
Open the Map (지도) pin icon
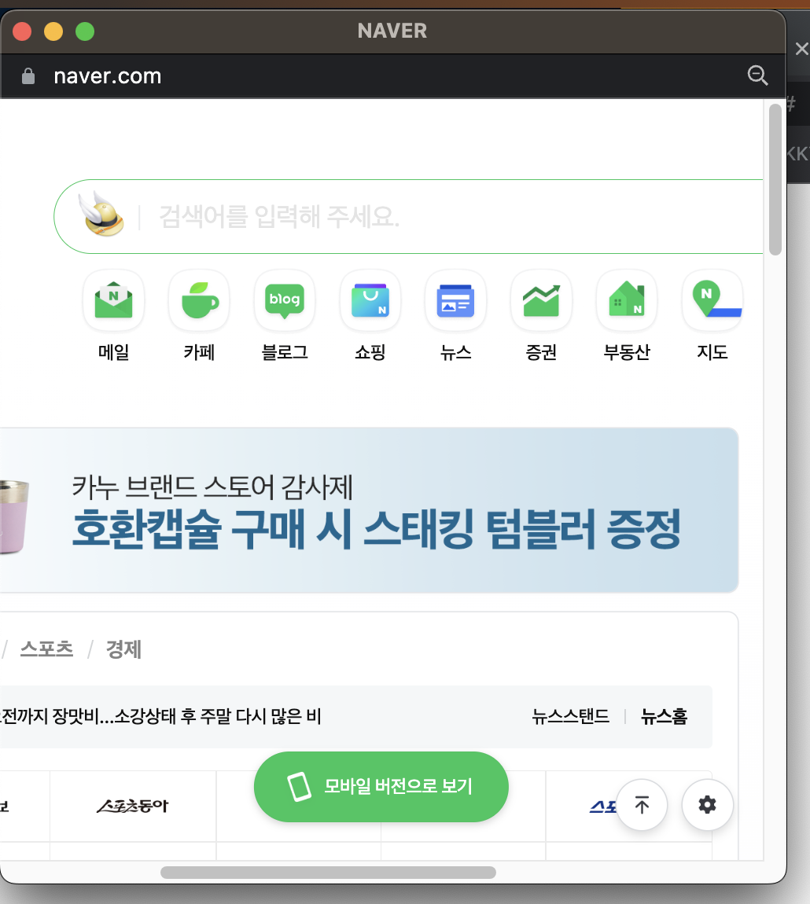point(712,300)
